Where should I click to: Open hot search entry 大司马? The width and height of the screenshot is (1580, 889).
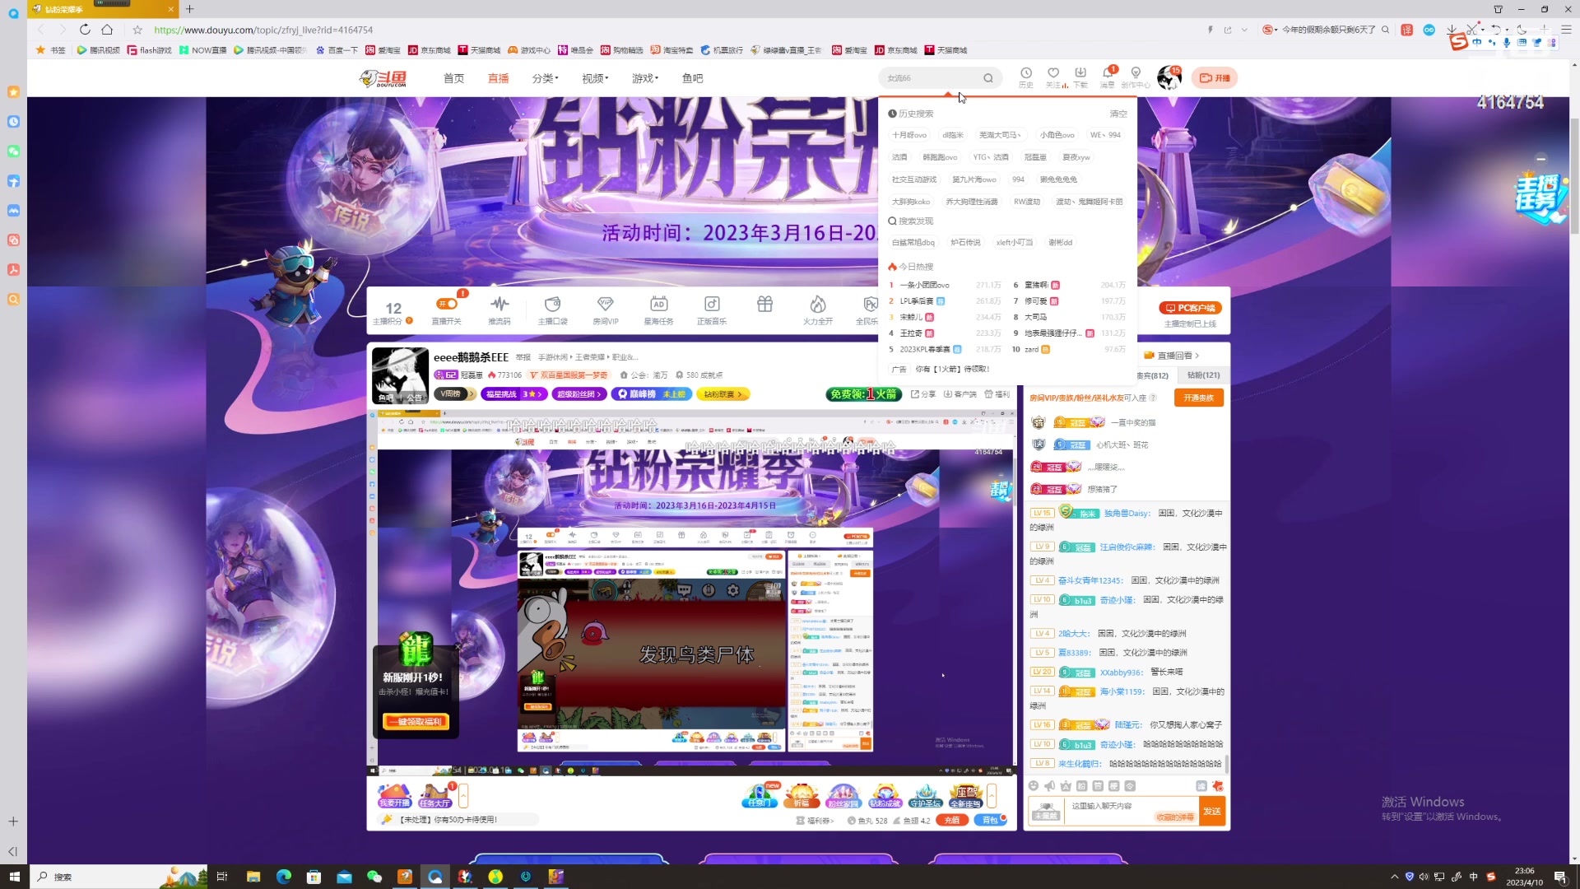1035,317
